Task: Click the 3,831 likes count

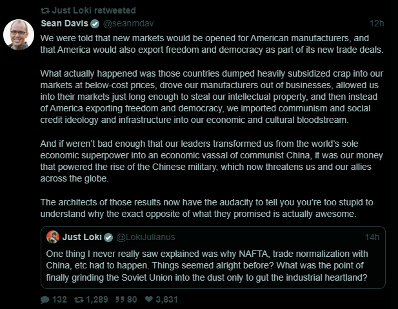Action: pyautogui.click(x=166, y=299)
